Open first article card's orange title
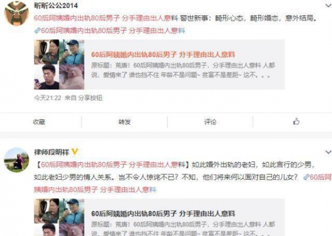This screenshot has height=236, width=332. pos(163,55)
